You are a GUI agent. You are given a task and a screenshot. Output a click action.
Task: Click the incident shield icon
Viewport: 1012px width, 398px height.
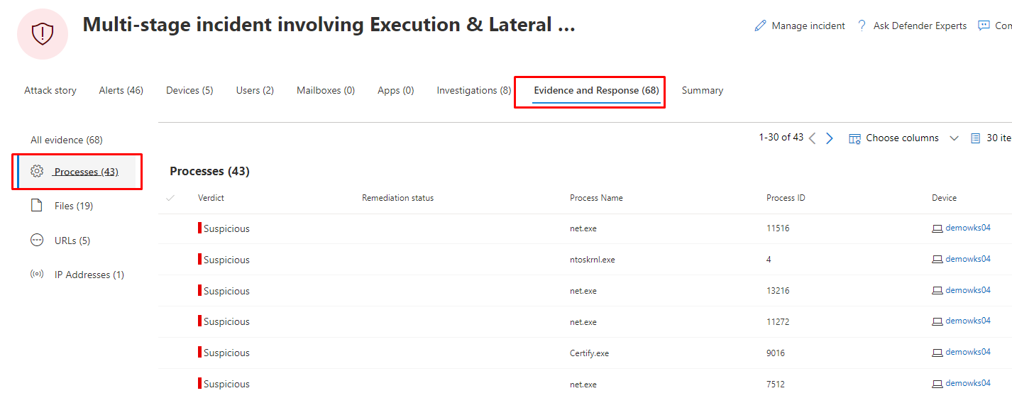43,33
